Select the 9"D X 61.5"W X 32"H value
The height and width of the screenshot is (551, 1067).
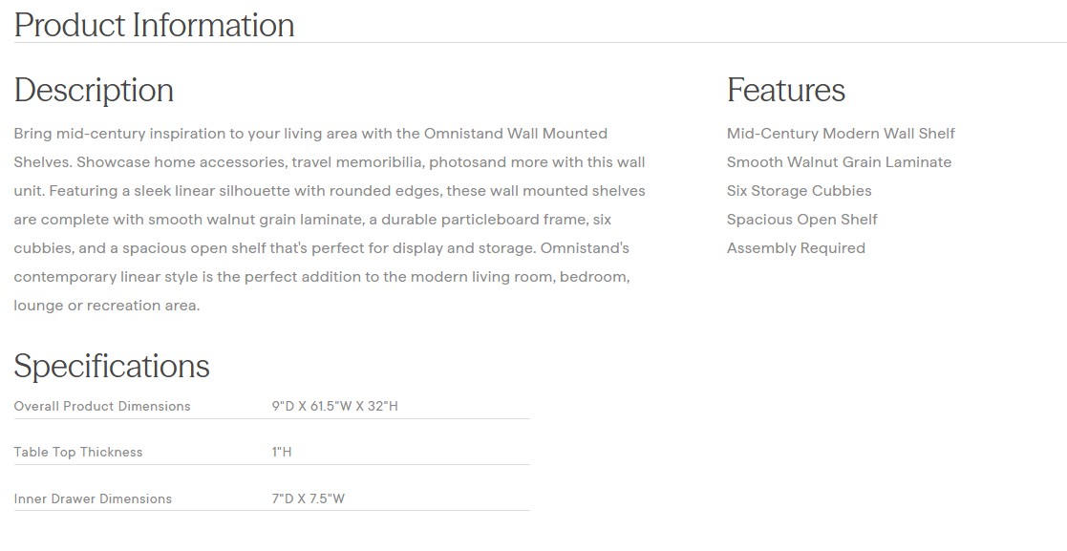pyautogui.click(x=334, y=407)
